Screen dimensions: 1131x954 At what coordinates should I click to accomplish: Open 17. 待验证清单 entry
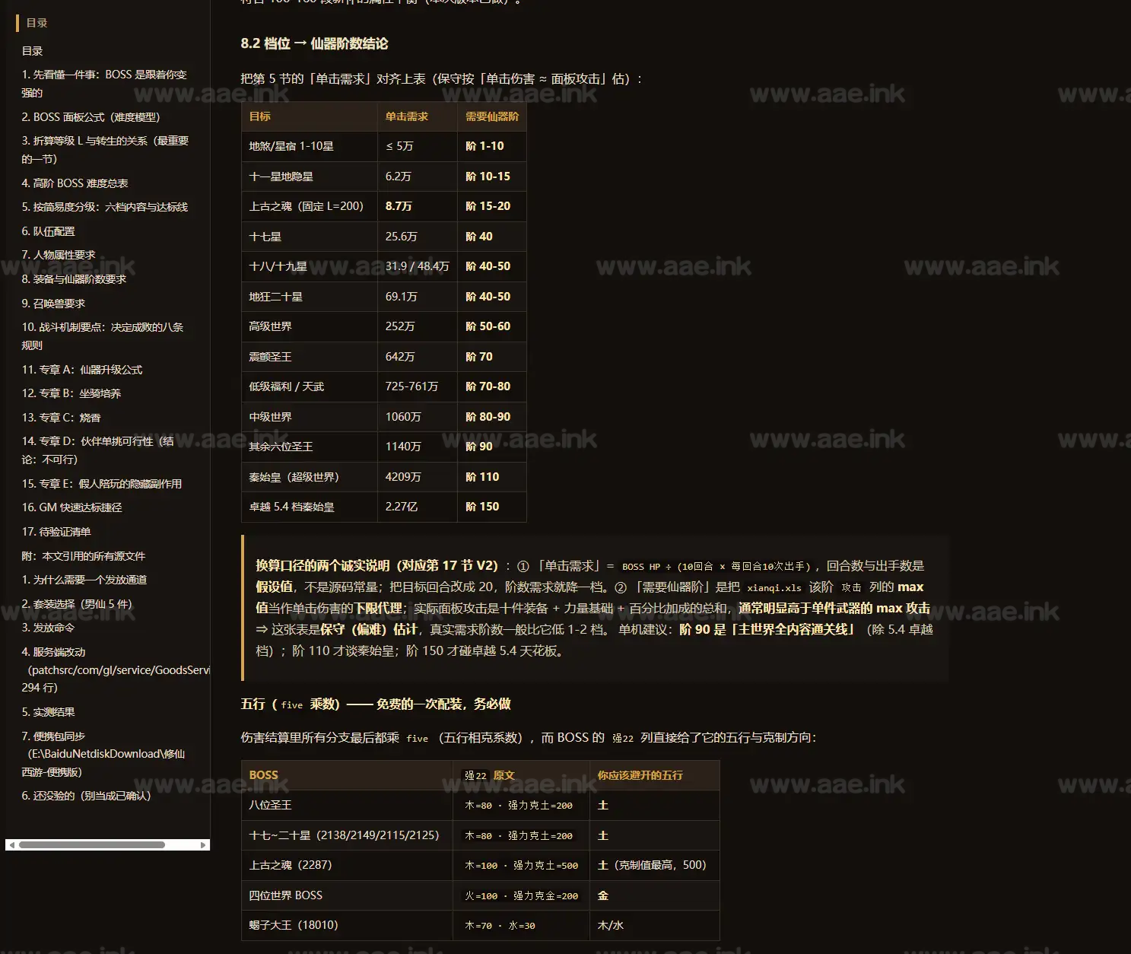pos(56,532)
